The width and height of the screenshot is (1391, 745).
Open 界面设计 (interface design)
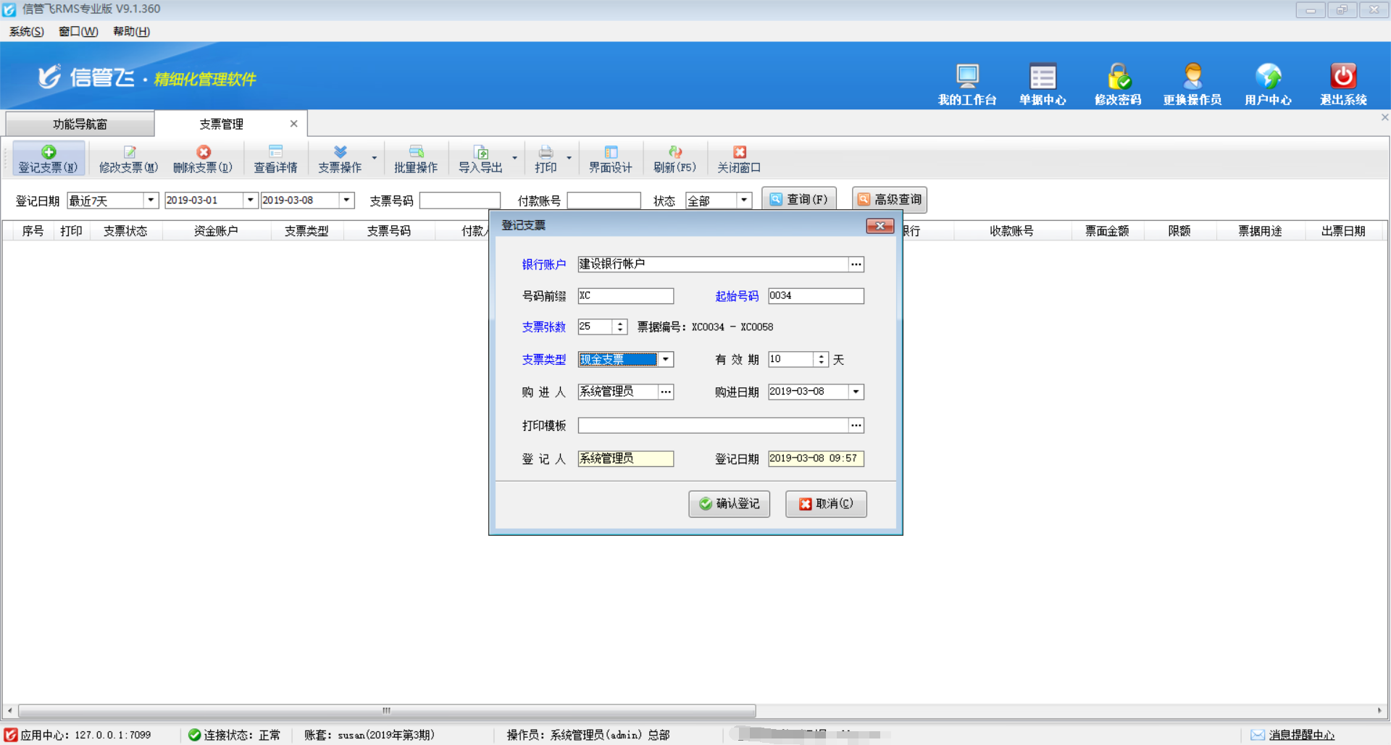pyautogui.click(x=611, y=158)
